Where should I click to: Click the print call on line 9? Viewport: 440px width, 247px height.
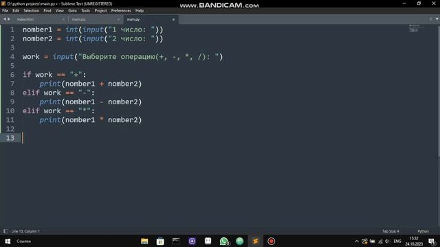click(50, 102)
